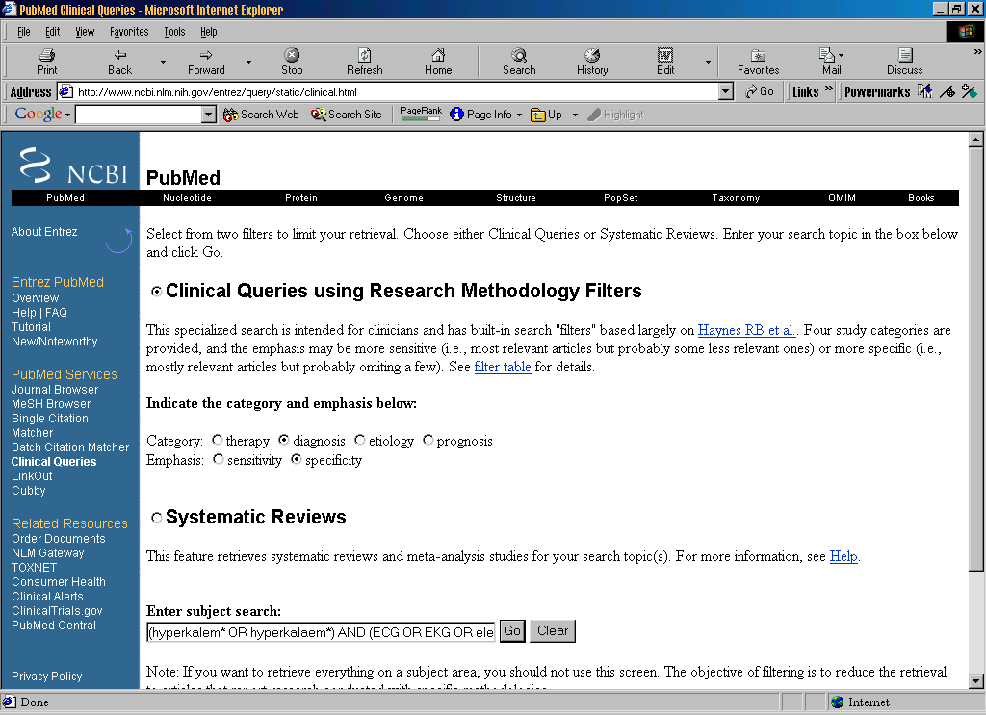986x715 pixels.
Task: Expand the Page Info dropdown arrow
Action: [519, 115]
